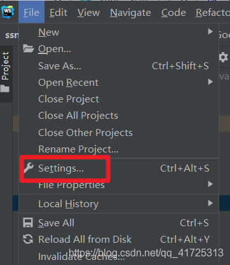Open the View menu

(x=88, y=13)
